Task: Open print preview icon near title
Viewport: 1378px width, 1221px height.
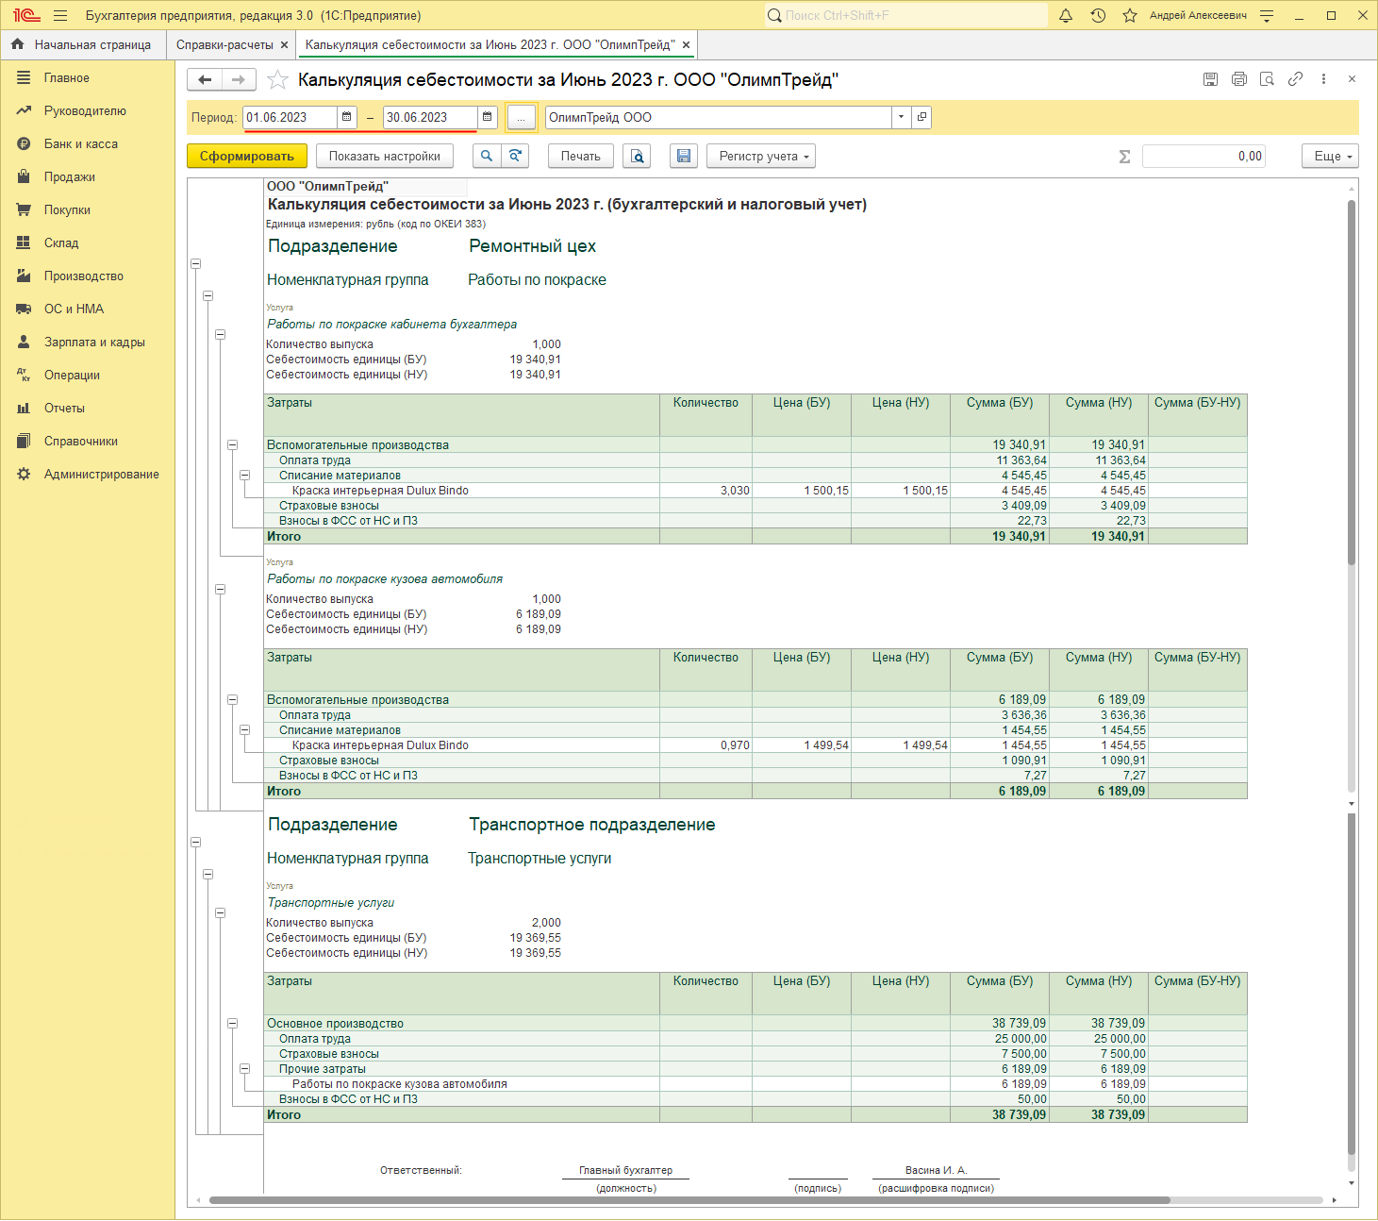Action: [1268, 79]
